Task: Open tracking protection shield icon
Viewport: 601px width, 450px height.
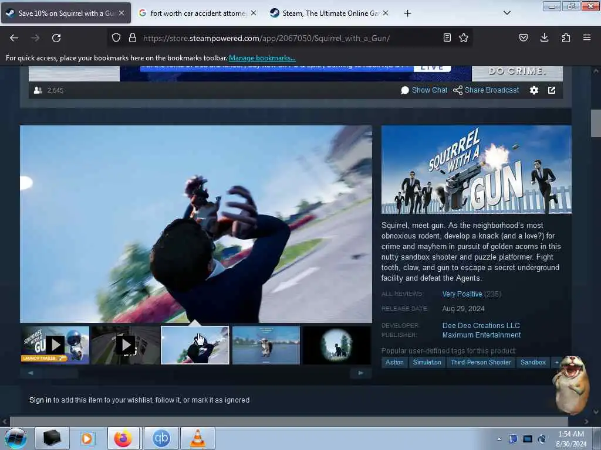Action: [x=116, y=37]
